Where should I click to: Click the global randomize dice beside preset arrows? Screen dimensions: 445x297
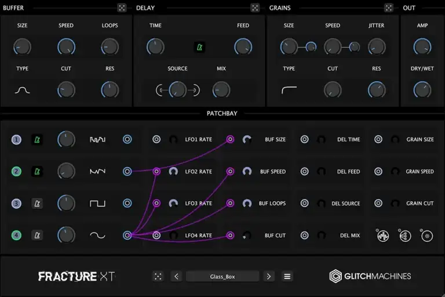click(158, 276)
